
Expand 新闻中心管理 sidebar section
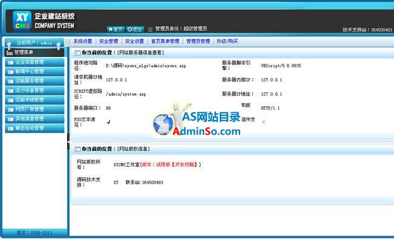click(x=35, y=72)
